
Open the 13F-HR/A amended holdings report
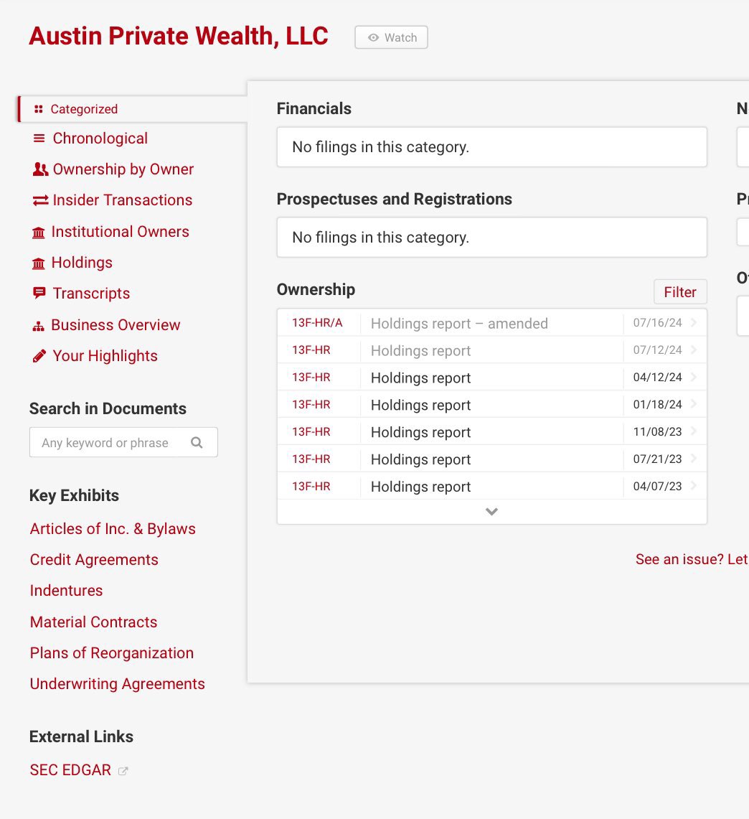491,323
